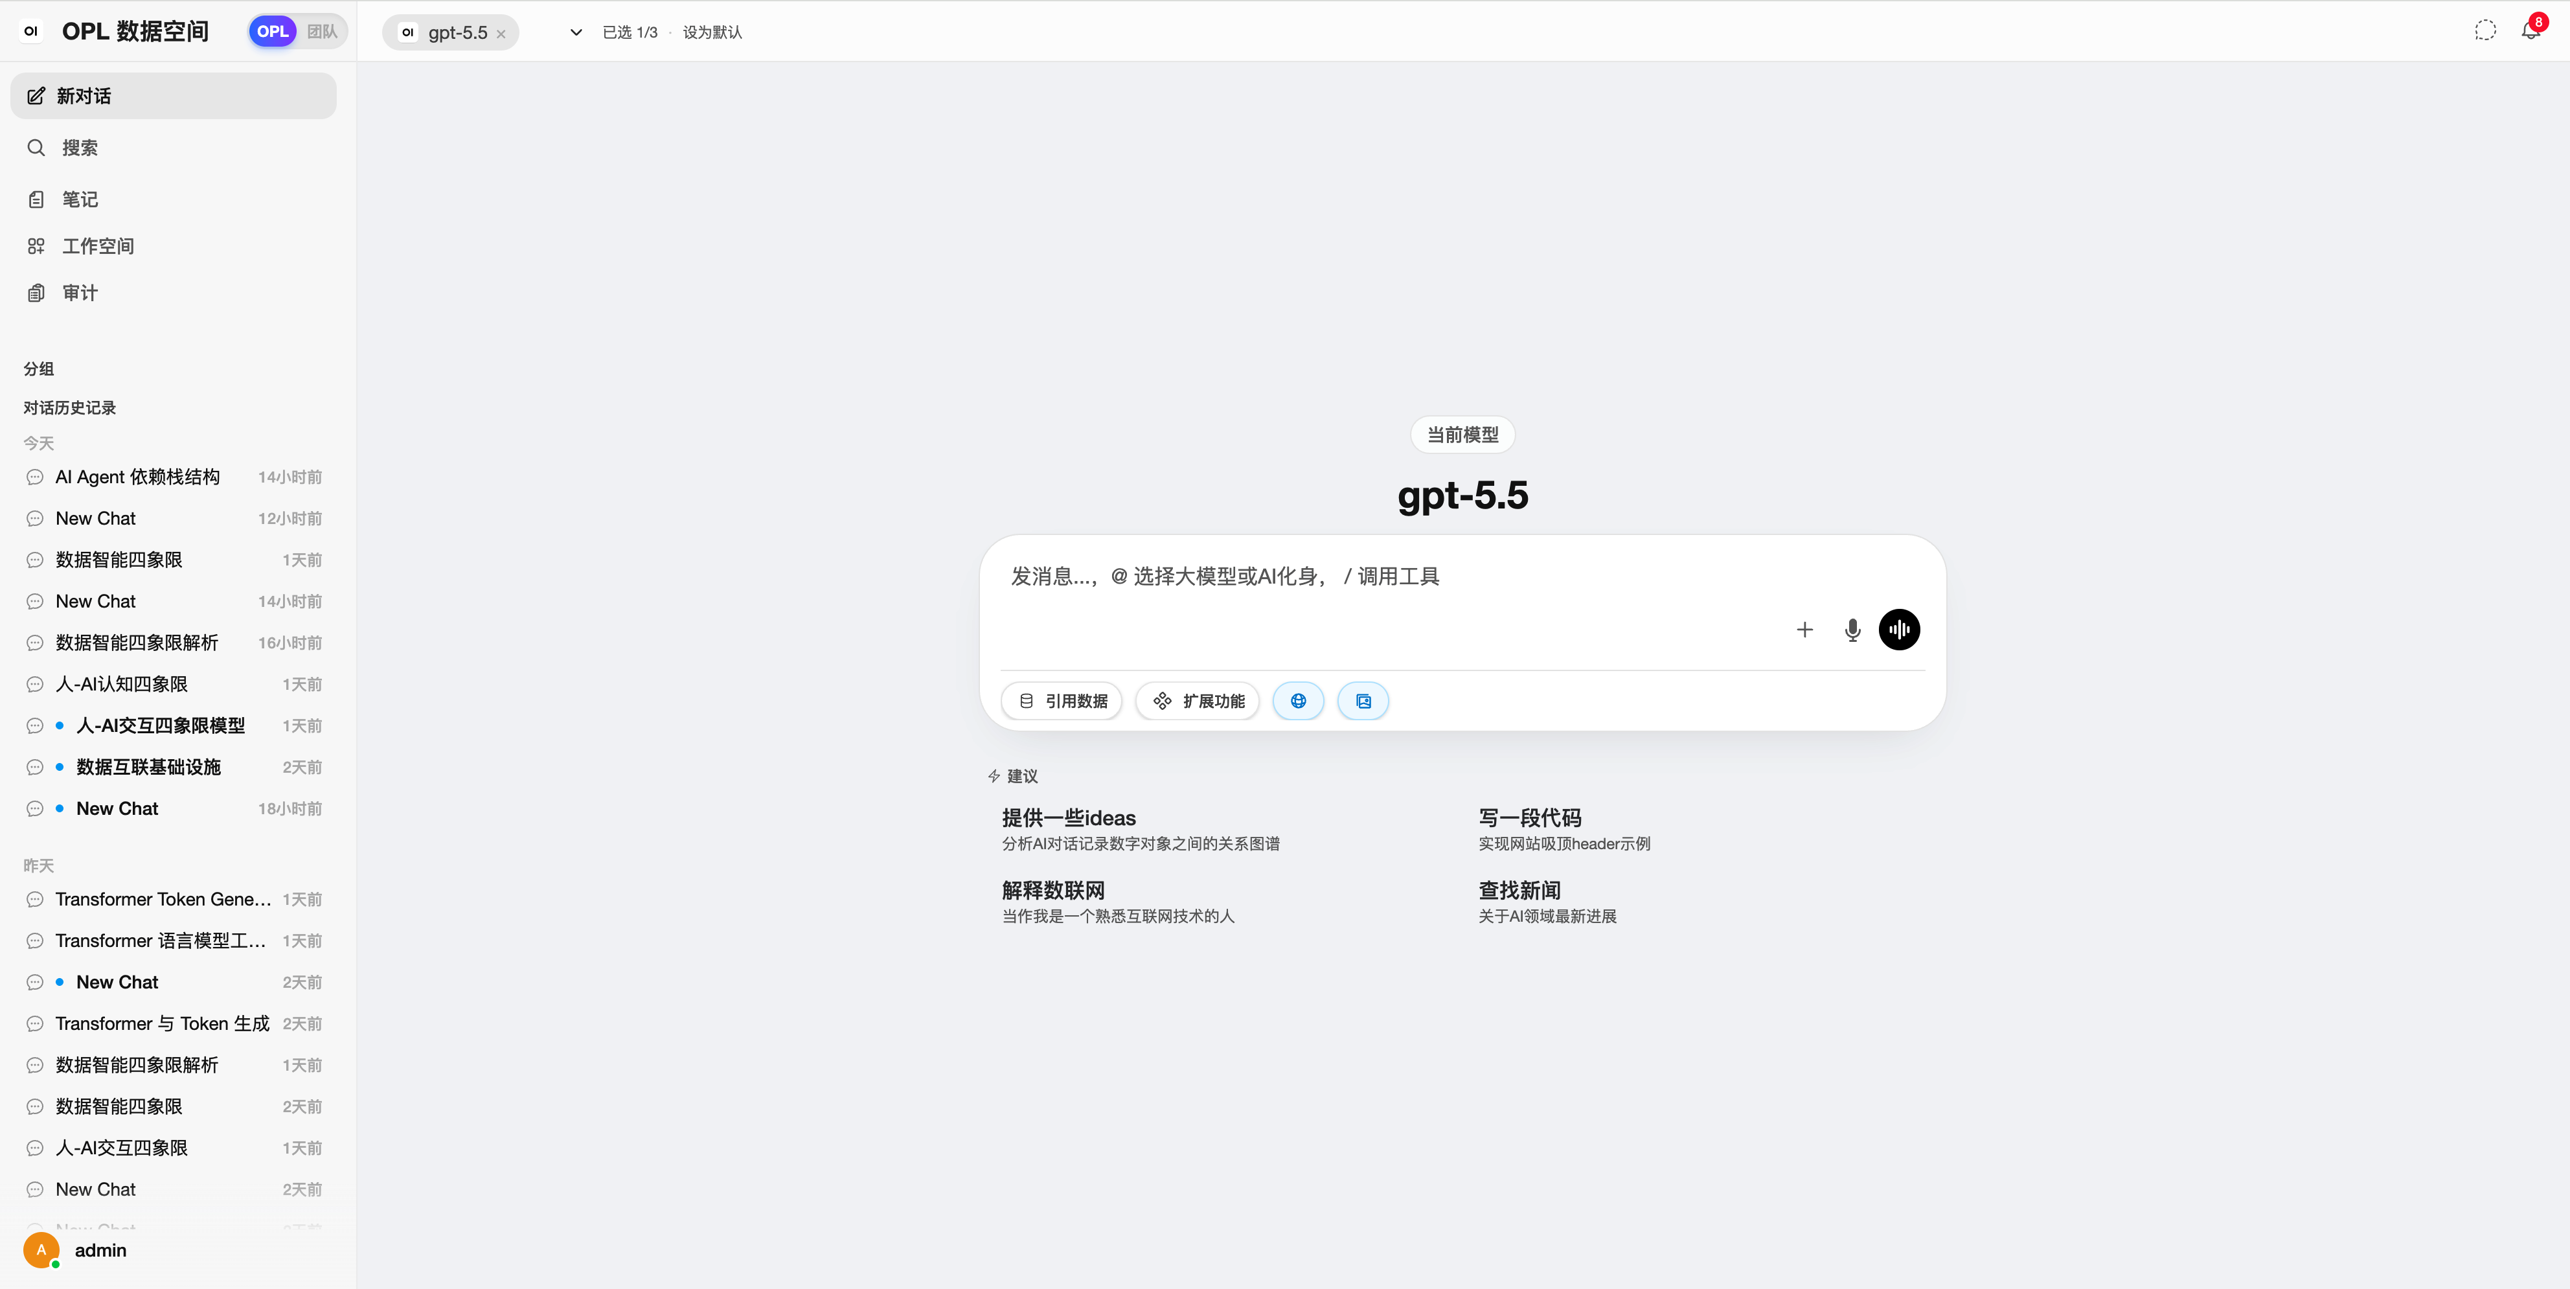Open chat 人-AI认知四象限
Screen dimensions: 2570x1289
click(x=174, y=685)
